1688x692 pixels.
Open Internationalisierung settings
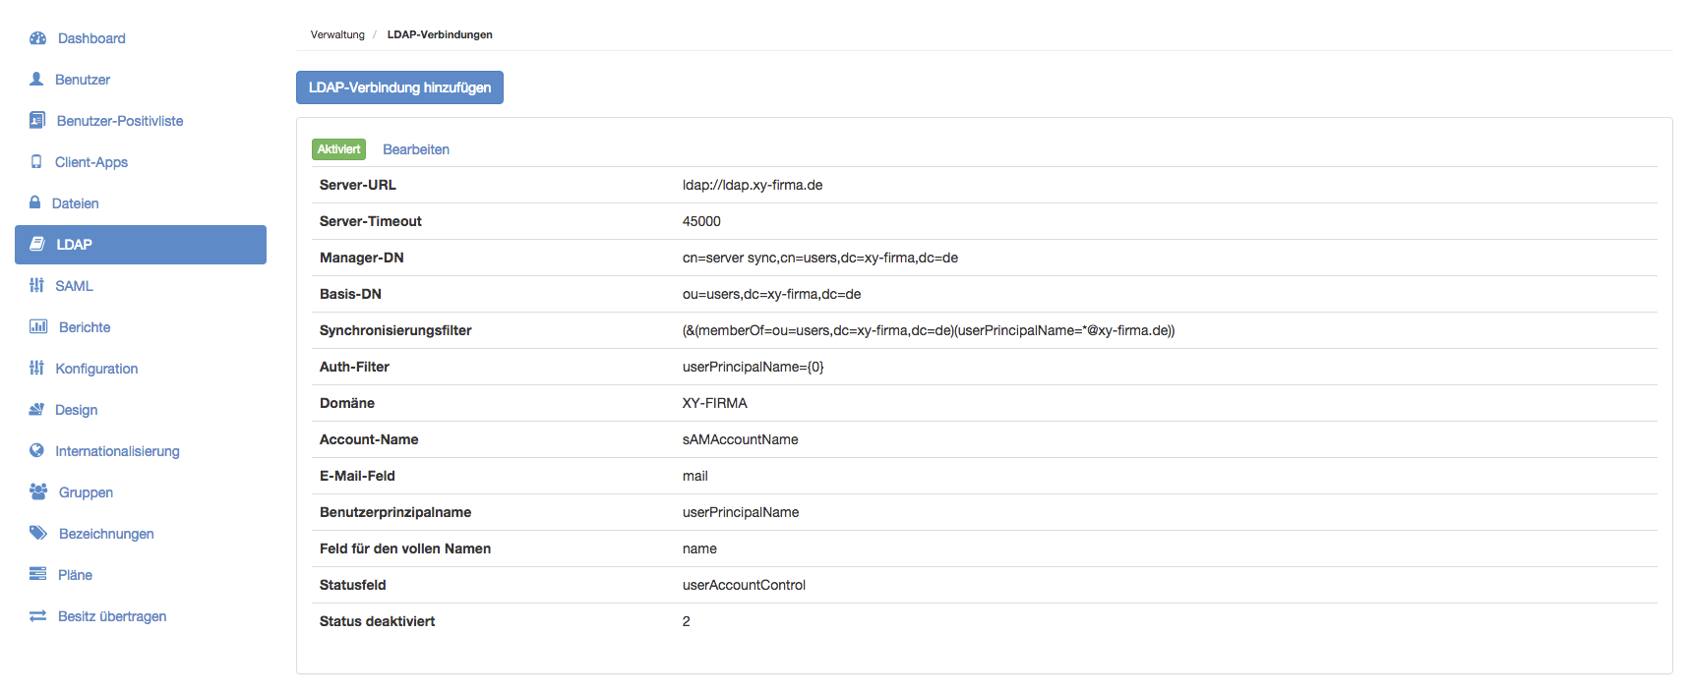tap(117, 451)
